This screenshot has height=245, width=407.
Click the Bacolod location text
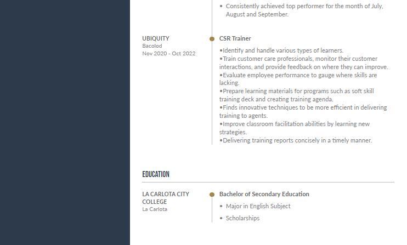pos(152,46)
